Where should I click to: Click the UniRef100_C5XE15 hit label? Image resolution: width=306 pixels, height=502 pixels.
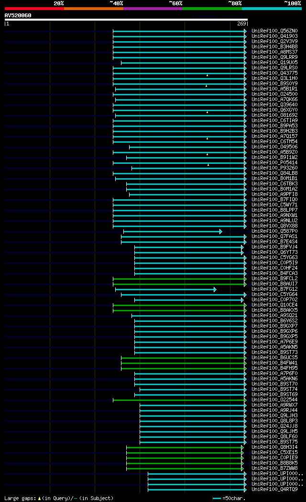tap(274, 452)
